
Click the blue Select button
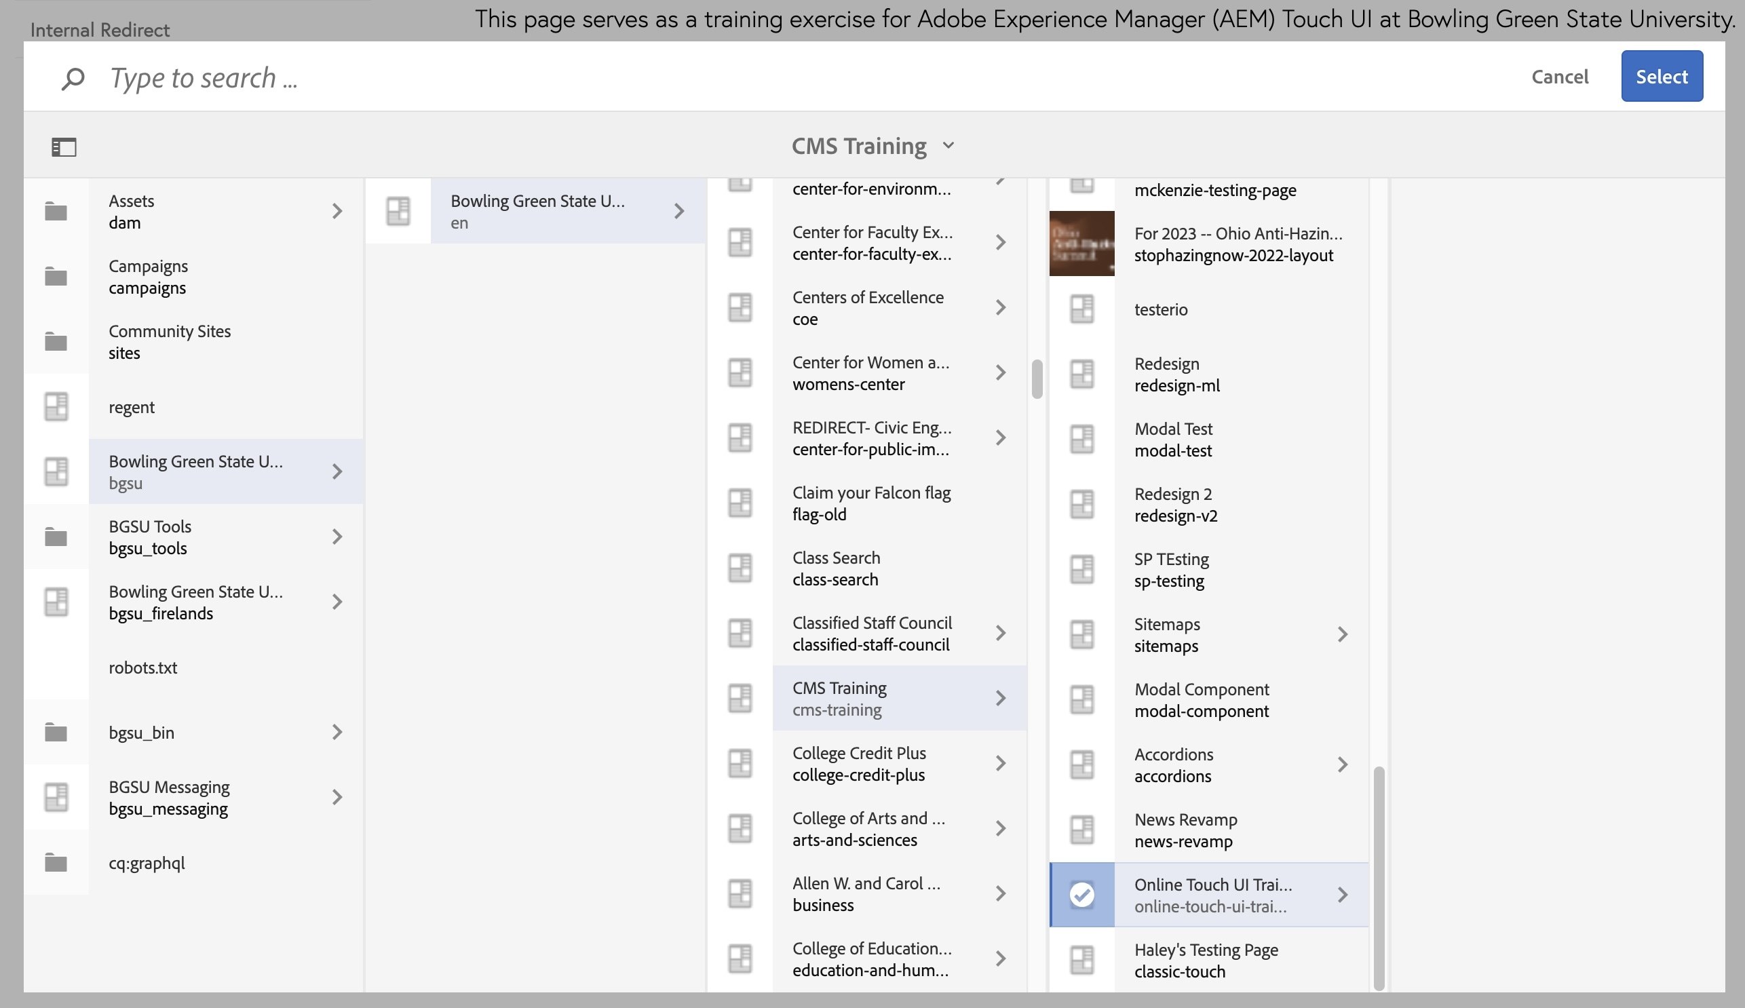point(1662,76)
